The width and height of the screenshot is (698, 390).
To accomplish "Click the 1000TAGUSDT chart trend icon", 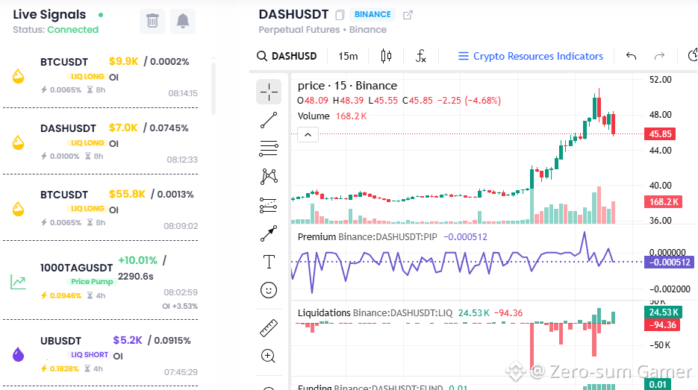I will tap(18, 282).
